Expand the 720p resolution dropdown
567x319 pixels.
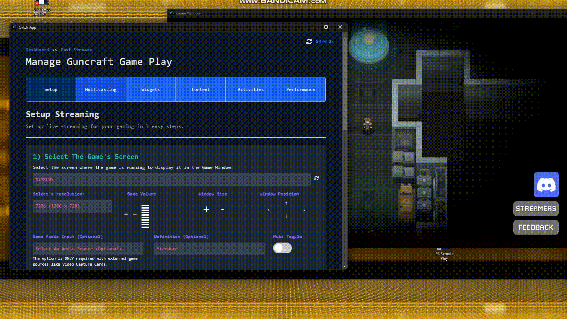[72, 206]
